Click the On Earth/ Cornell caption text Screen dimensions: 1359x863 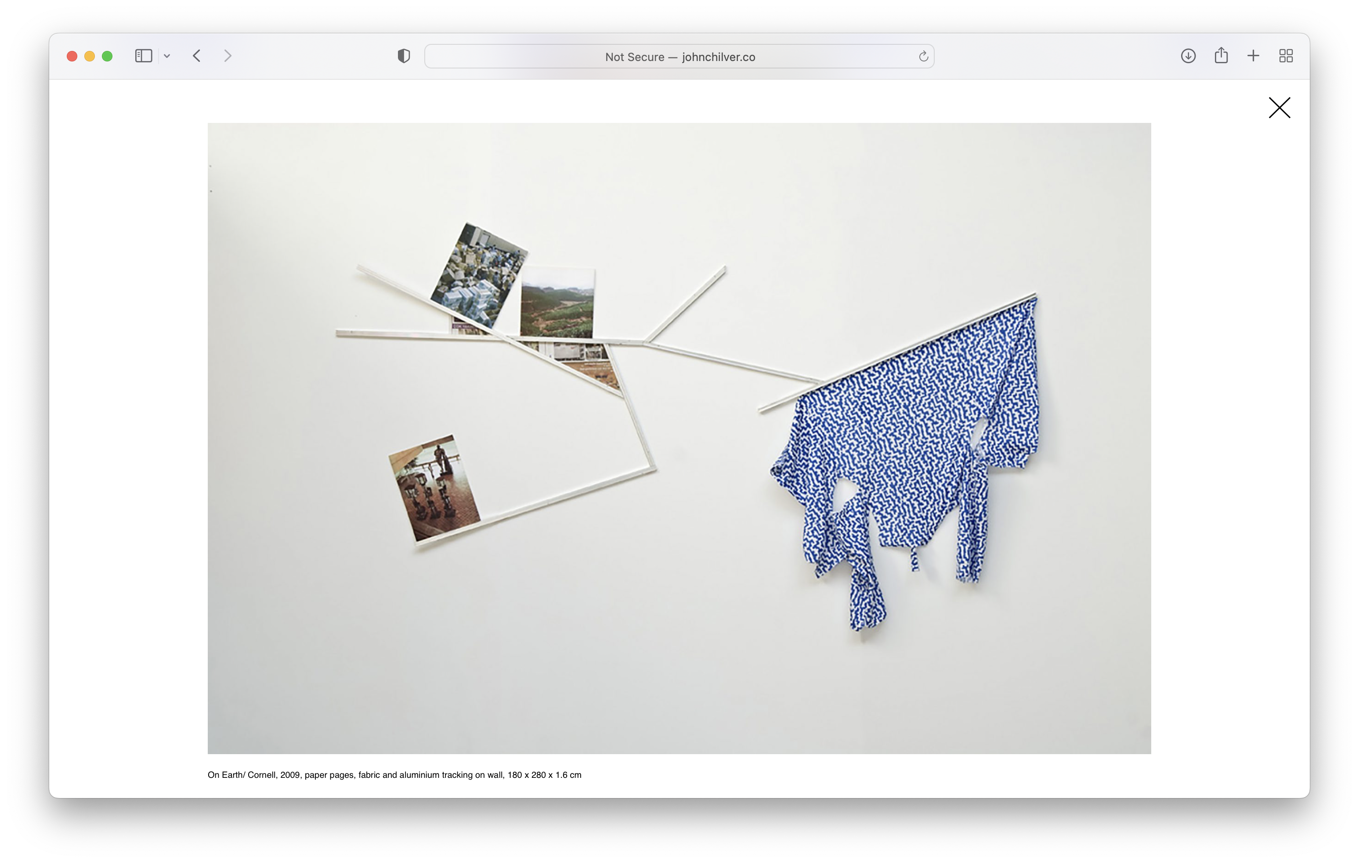pos(394,775)
